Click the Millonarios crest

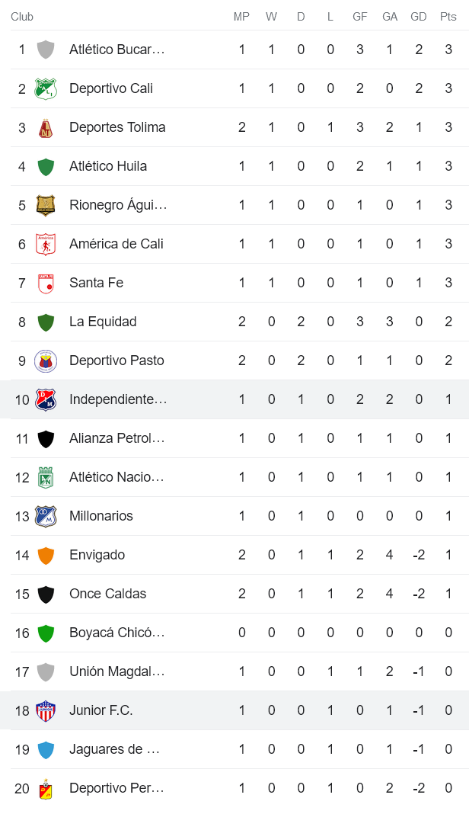click(x=46, y=516)
